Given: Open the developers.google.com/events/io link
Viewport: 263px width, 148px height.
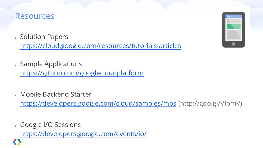Looking at the screenshot, I should click(83, 134).
